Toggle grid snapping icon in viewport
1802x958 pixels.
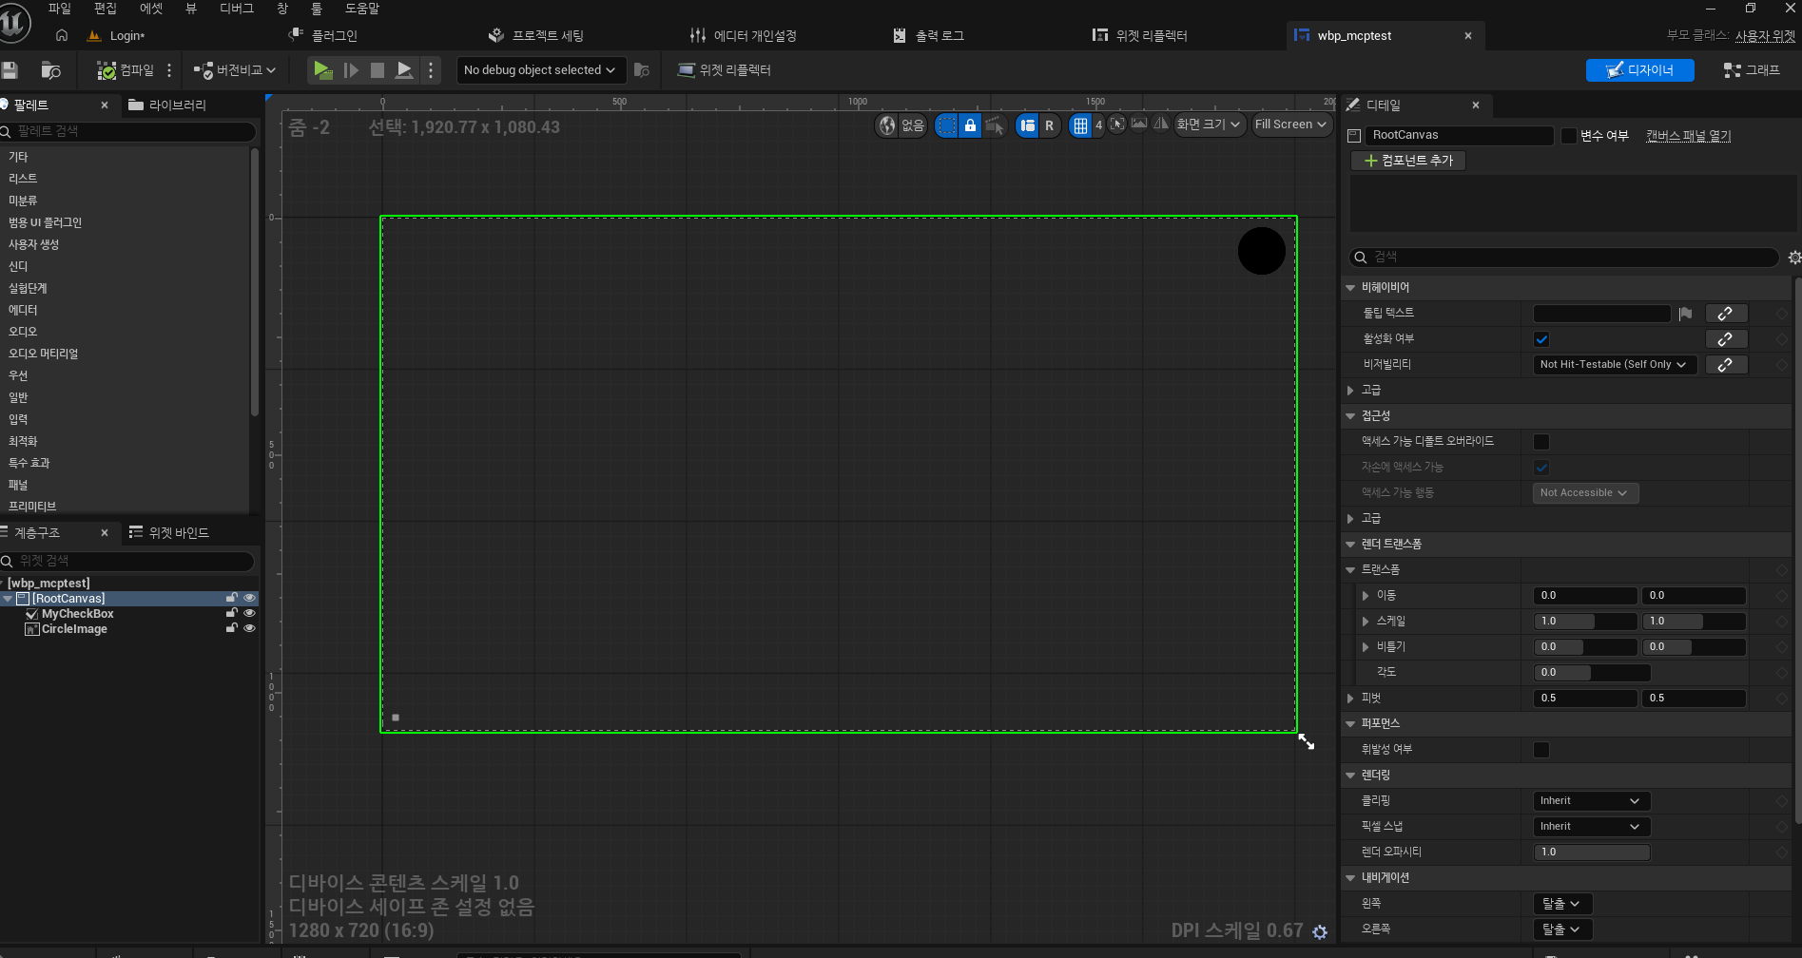pos(1080,125)
